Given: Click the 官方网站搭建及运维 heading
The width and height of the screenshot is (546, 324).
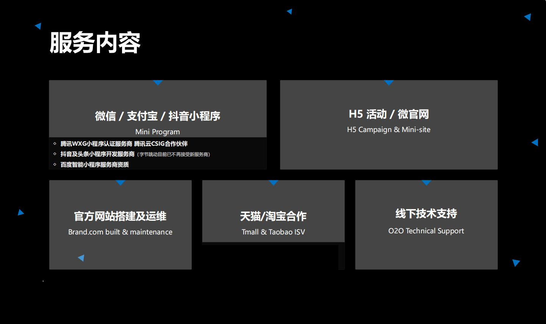Looking at the screenshot, I should (x=120, y=216).
